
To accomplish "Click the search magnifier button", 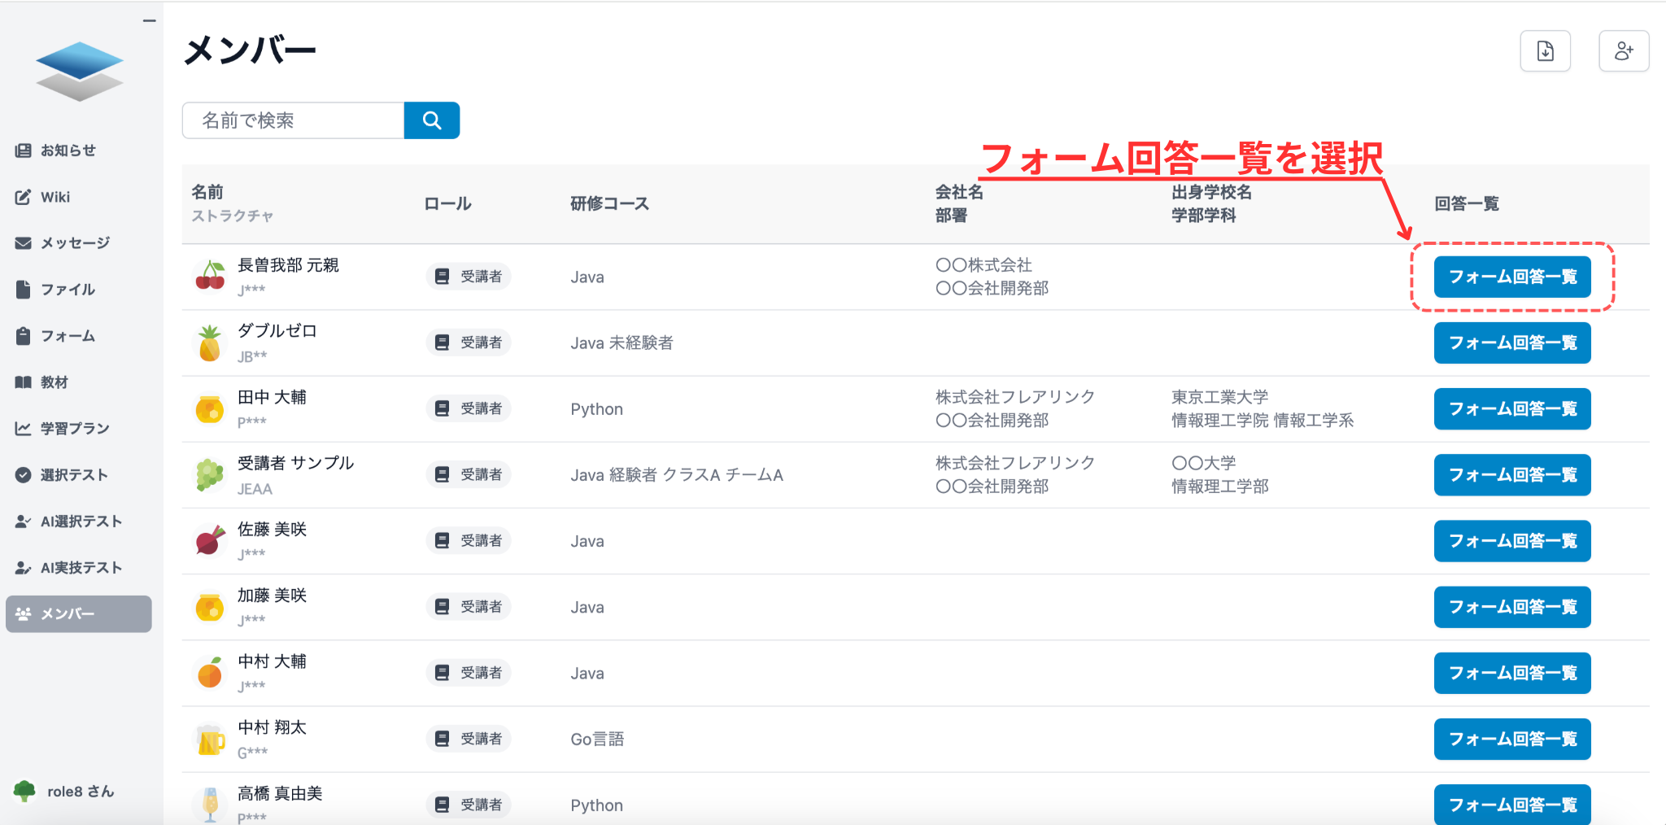I will (432, 120).
